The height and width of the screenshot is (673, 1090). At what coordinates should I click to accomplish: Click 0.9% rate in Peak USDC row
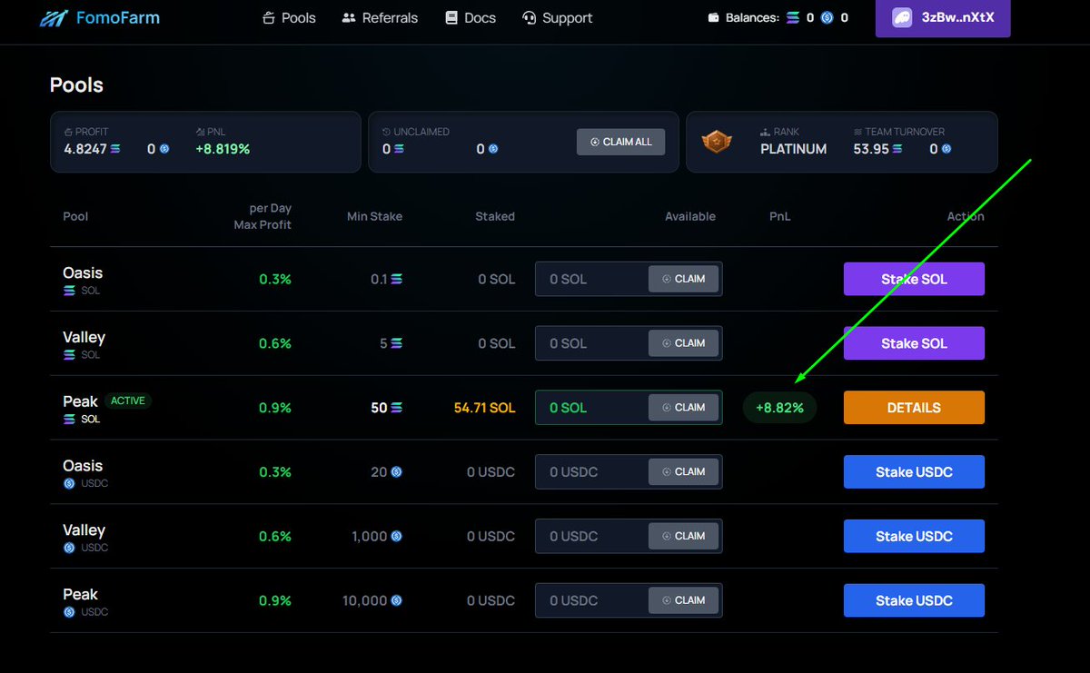(x=275, y=600)
